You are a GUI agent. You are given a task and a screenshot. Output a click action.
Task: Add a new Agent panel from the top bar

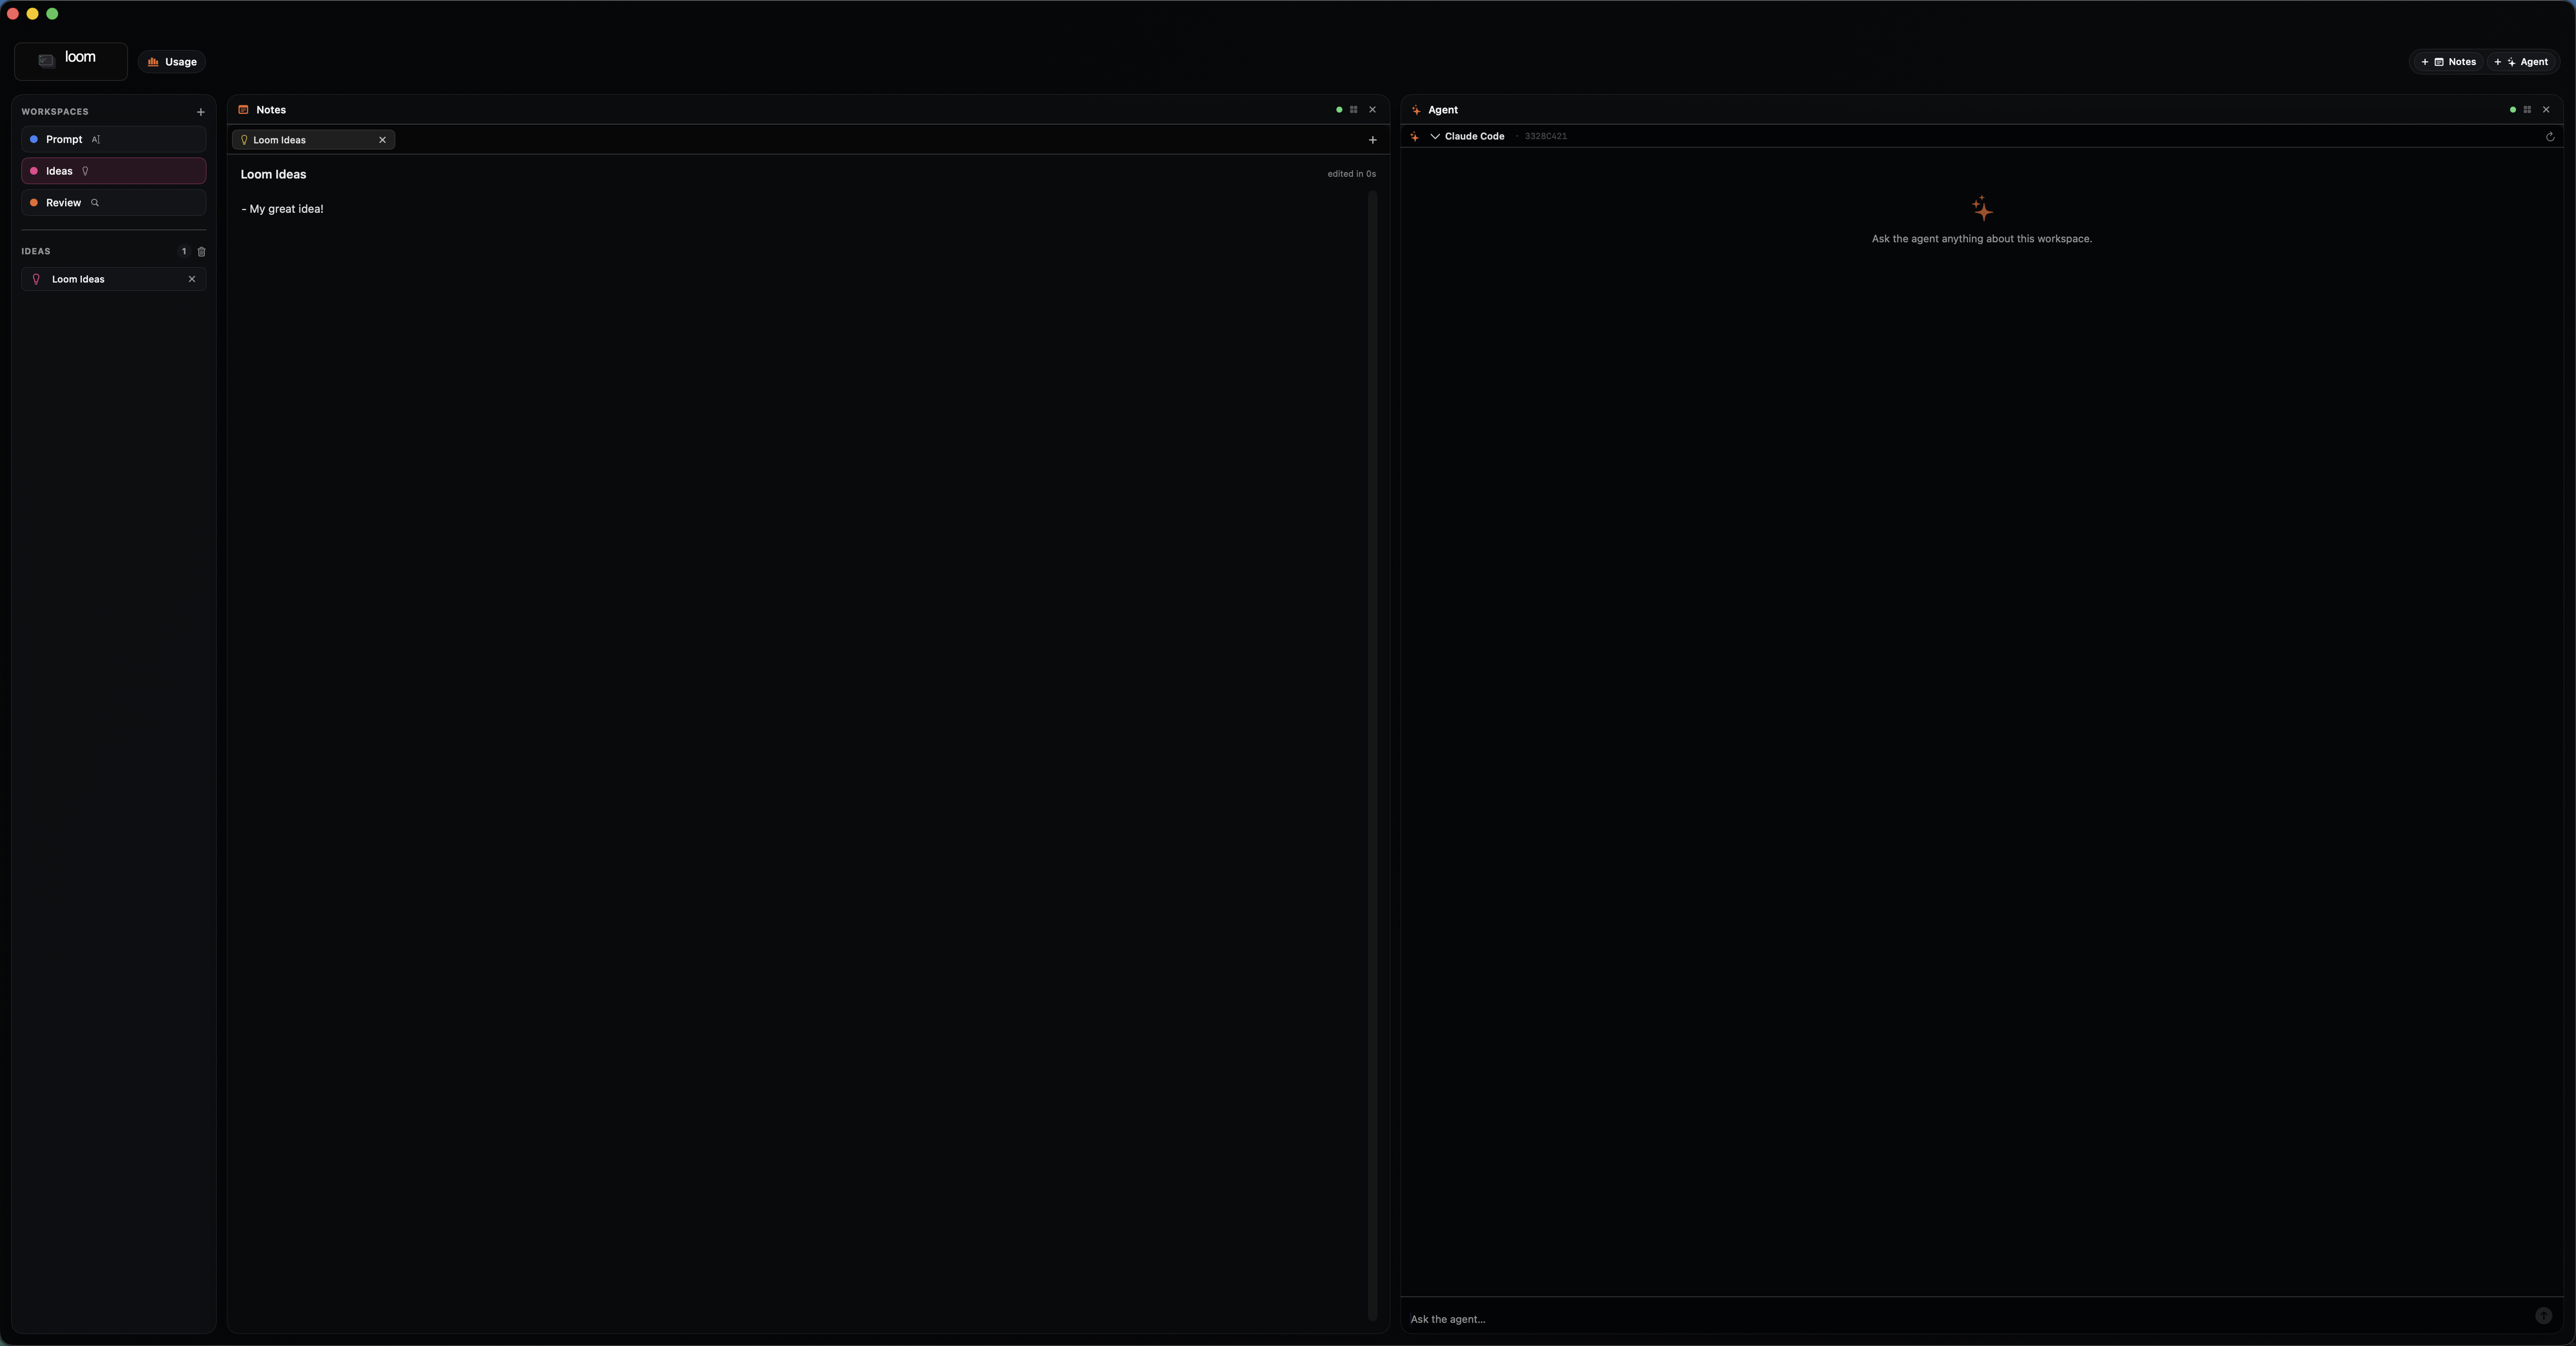coord(2521,62)
